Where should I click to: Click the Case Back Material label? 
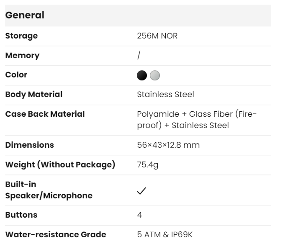tap(45, 114)
